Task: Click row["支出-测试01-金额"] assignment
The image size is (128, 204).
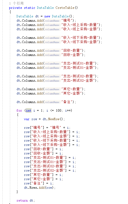Action: [50, 162]
